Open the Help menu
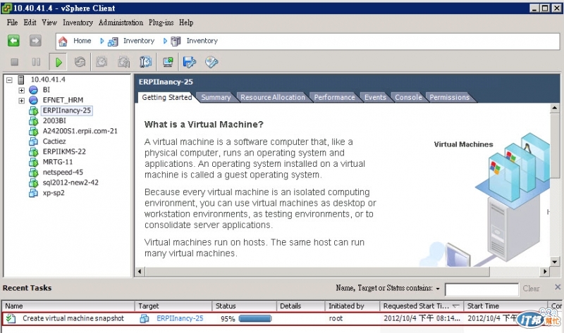This screenshot has width=564, height=333. [186, 23]
